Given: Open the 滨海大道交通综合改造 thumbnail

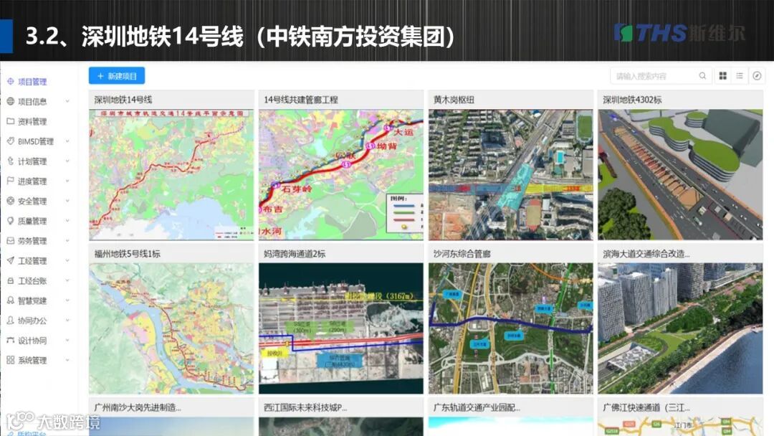Looking at the screenshot, I should [680, 328].
